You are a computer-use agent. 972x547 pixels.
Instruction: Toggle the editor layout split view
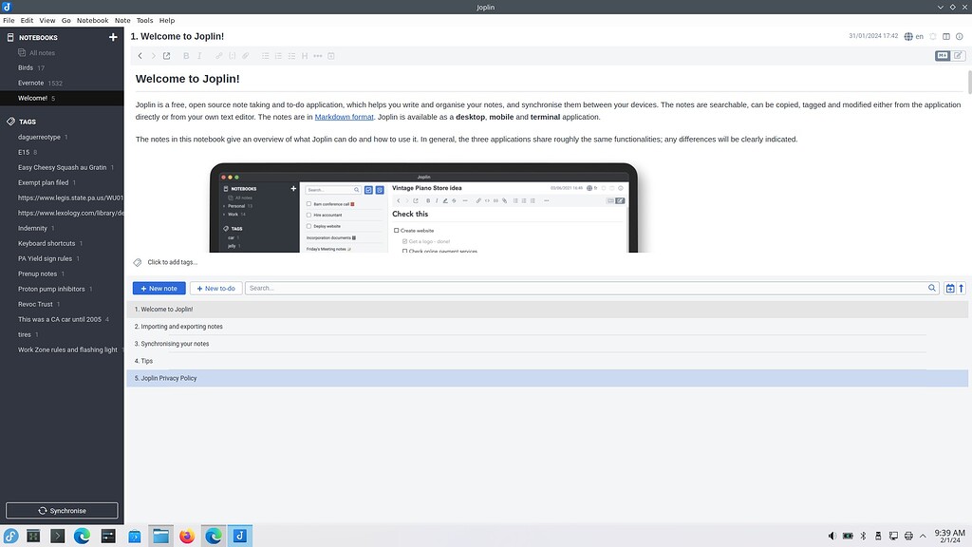point(946,36)
